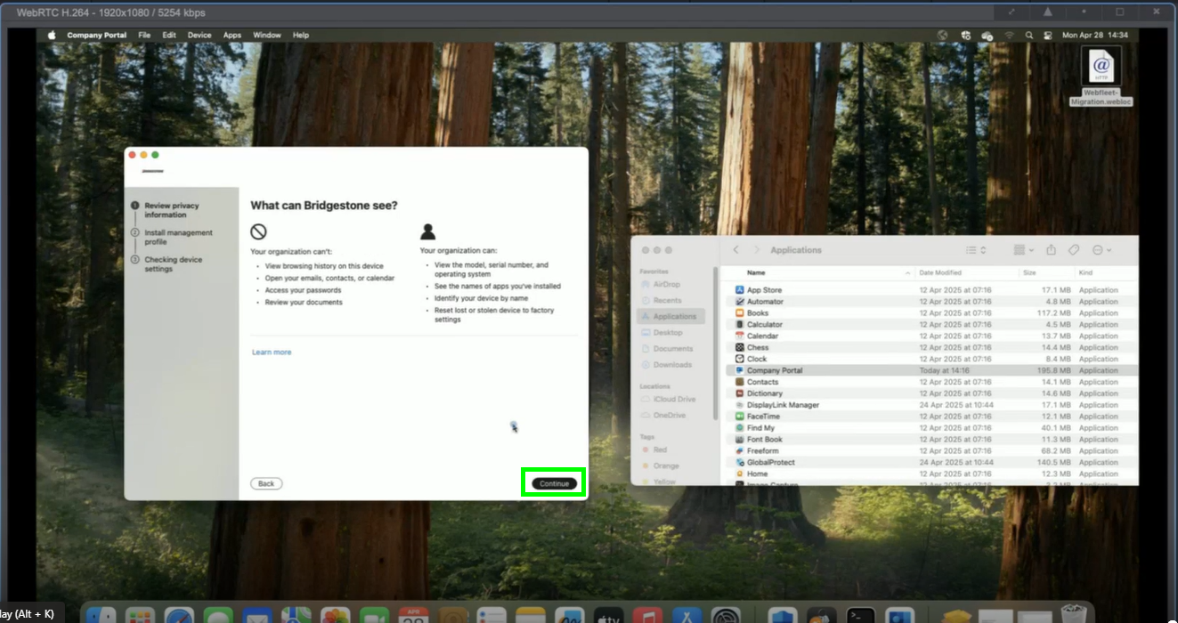
Task: Open the Device menu
Action: click(199, 35)
